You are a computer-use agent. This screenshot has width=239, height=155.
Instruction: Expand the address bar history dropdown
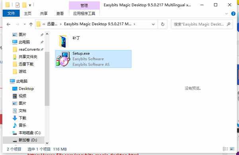[153, 24]
